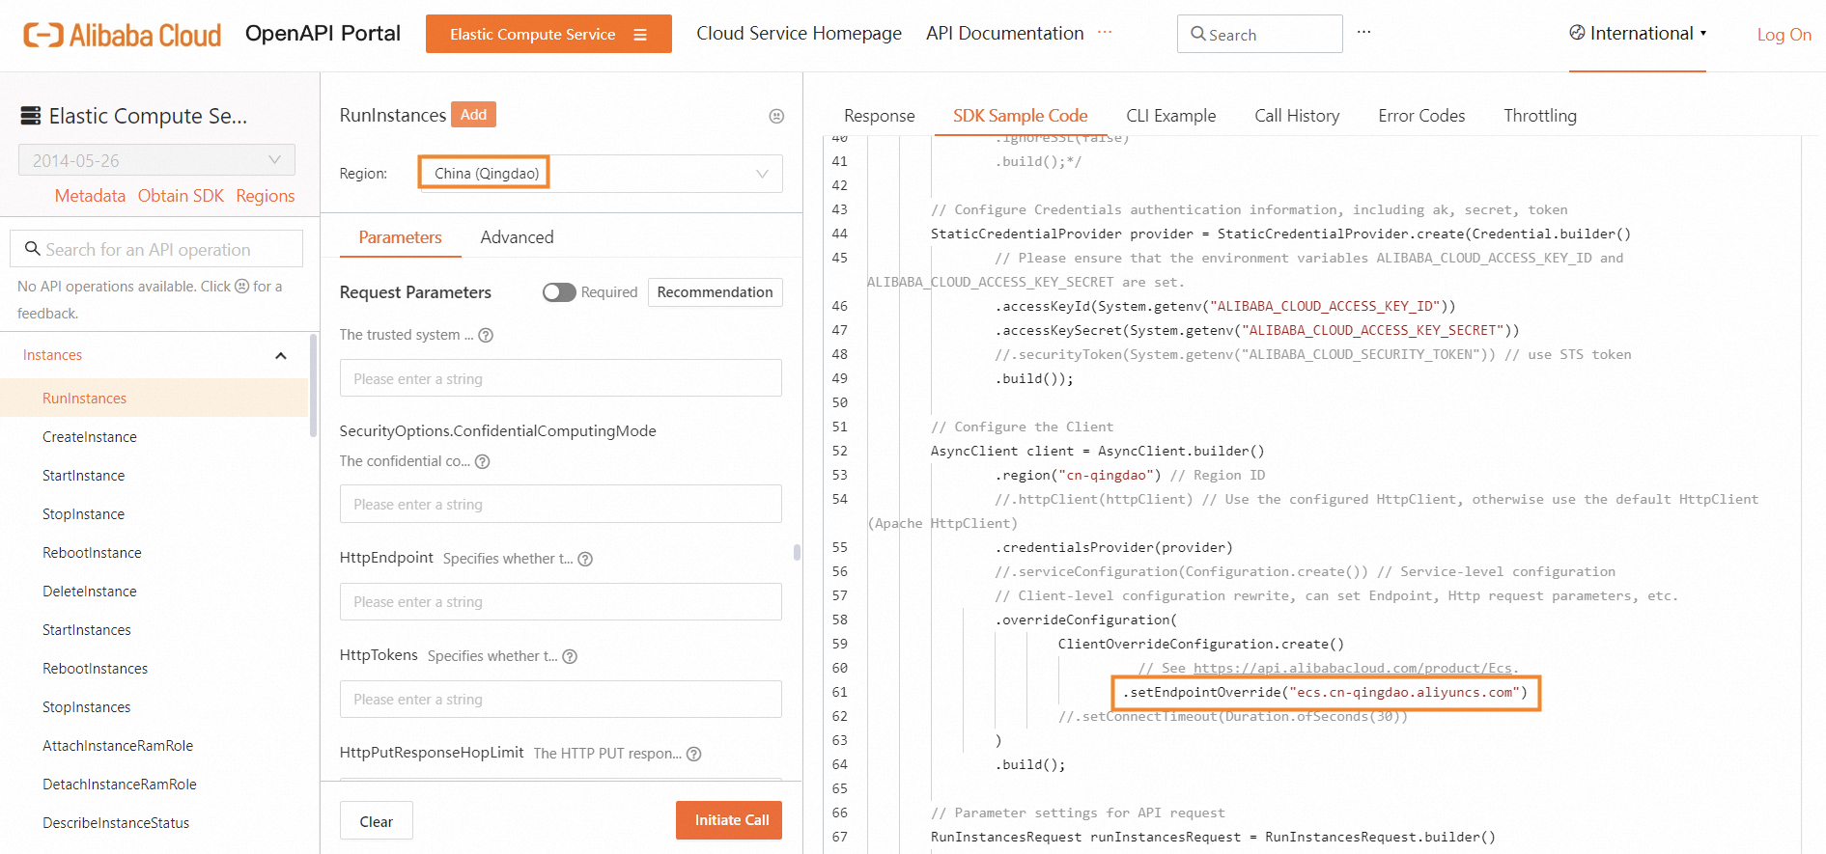This screenshot has height=854, width=1826.
Task: Click the request parameters panel scrollbar
Action: tap(797, 553)
